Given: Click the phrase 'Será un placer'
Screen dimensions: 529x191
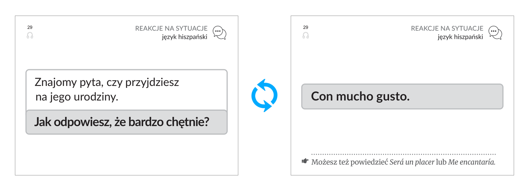Looking at the screenshot, I should pos(412,162).
